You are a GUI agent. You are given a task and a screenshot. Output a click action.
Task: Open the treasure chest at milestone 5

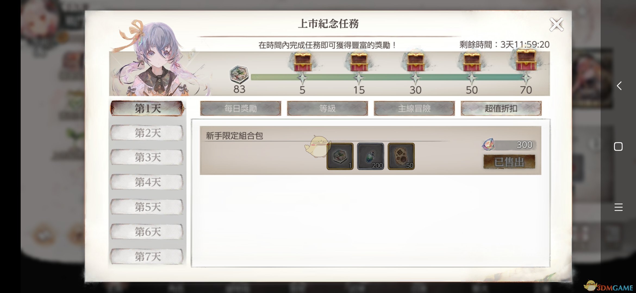303,62
